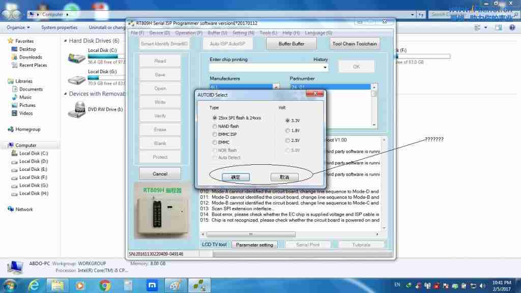Click the Maxthon browser taskbar icon
521x293 pixels.
click(x=151, y=285)
